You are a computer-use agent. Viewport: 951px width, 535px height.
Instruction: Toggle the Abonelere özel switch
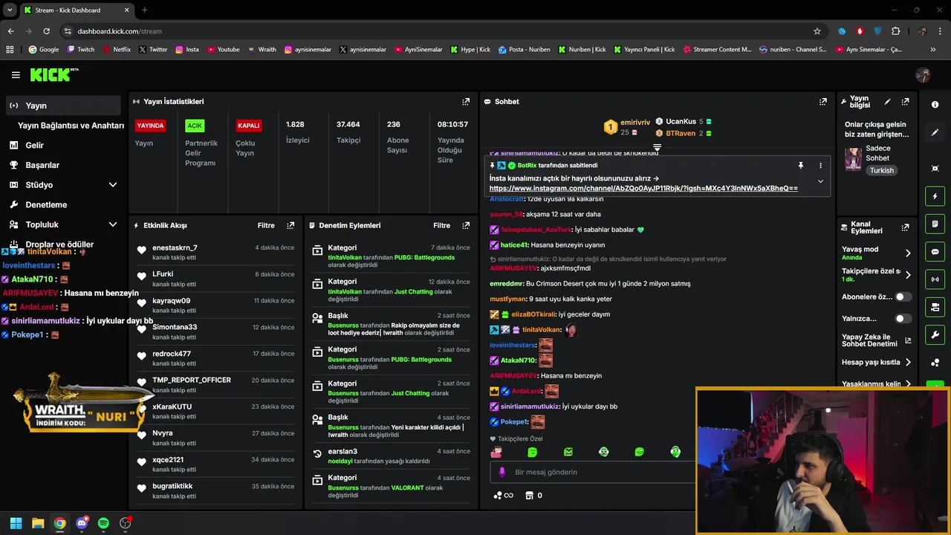(903, 296)
